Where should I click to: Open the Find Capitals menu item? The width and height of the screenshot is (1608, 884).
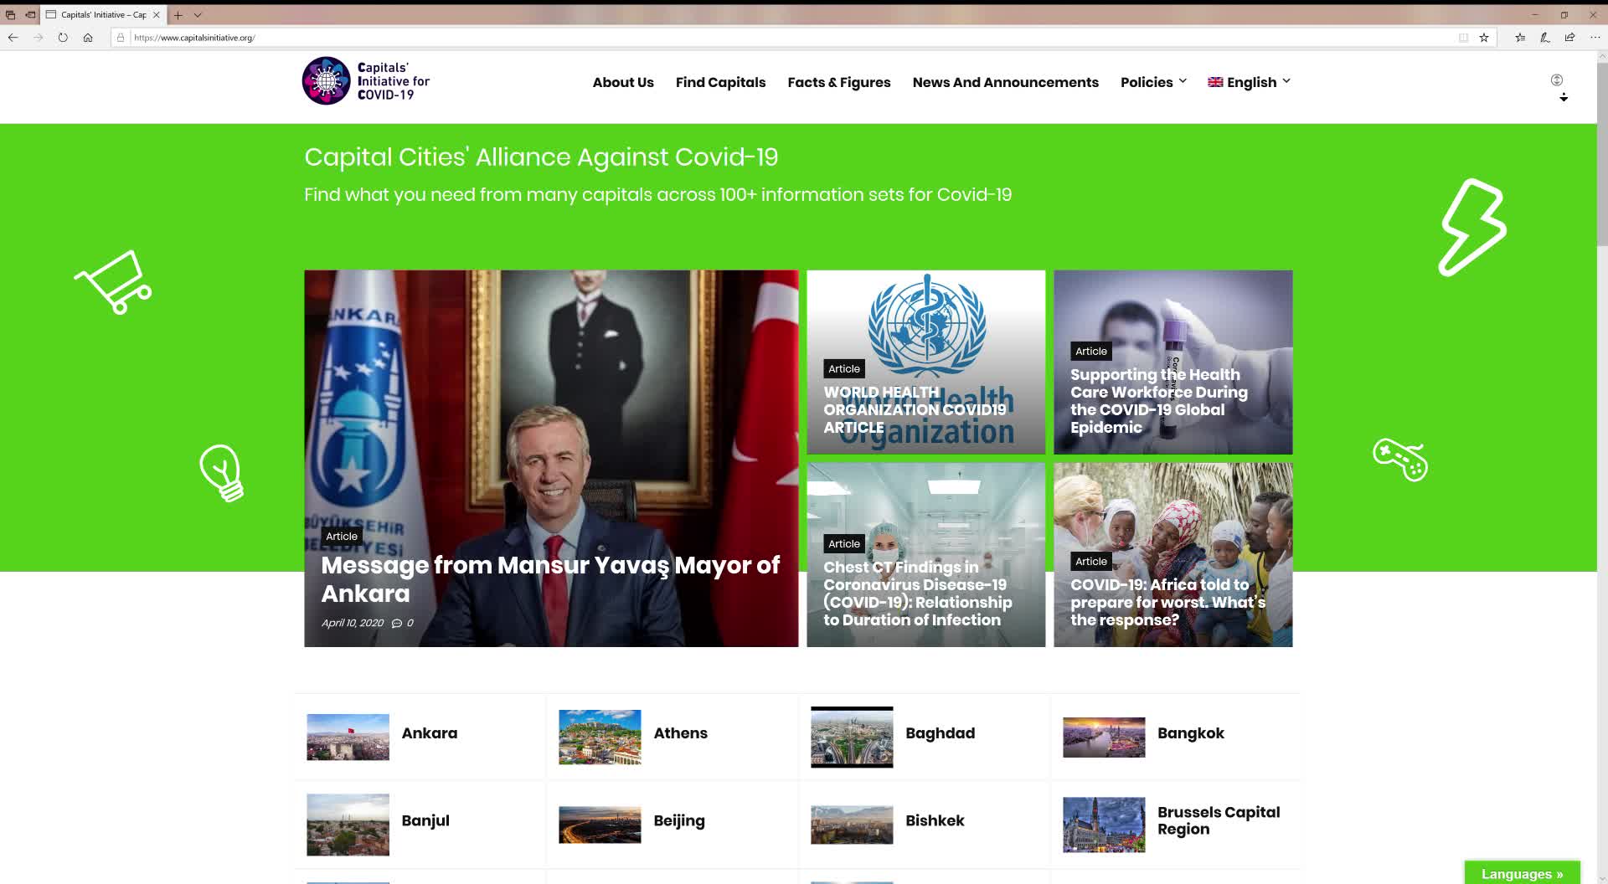(x=720, y=82)
